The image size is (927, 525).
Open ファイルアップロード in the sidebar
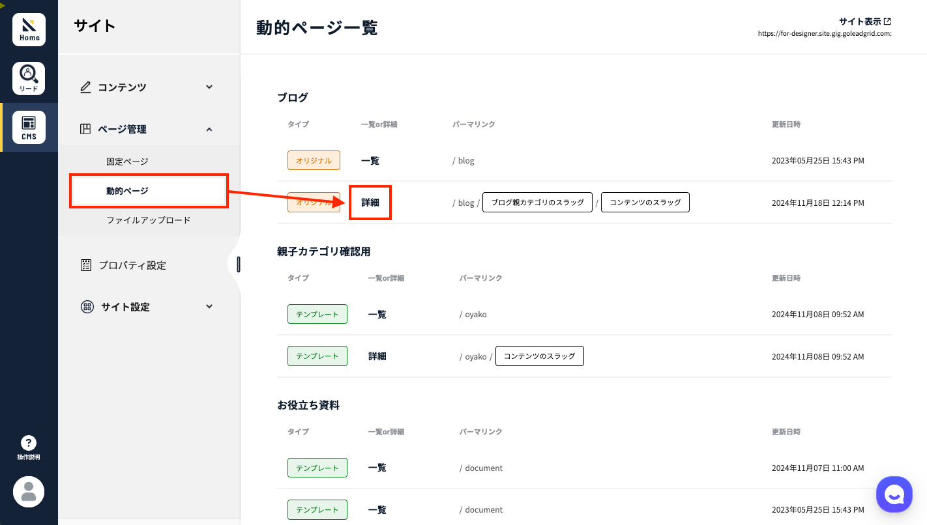(149, 220)
